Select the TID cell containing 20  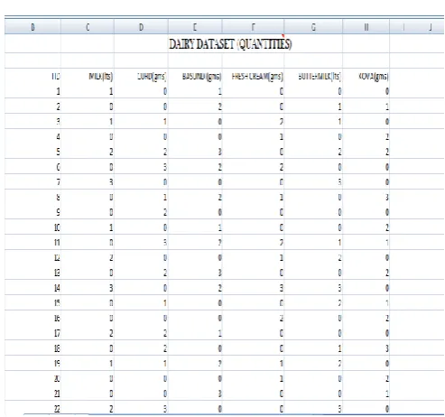(x=32, y=378)
